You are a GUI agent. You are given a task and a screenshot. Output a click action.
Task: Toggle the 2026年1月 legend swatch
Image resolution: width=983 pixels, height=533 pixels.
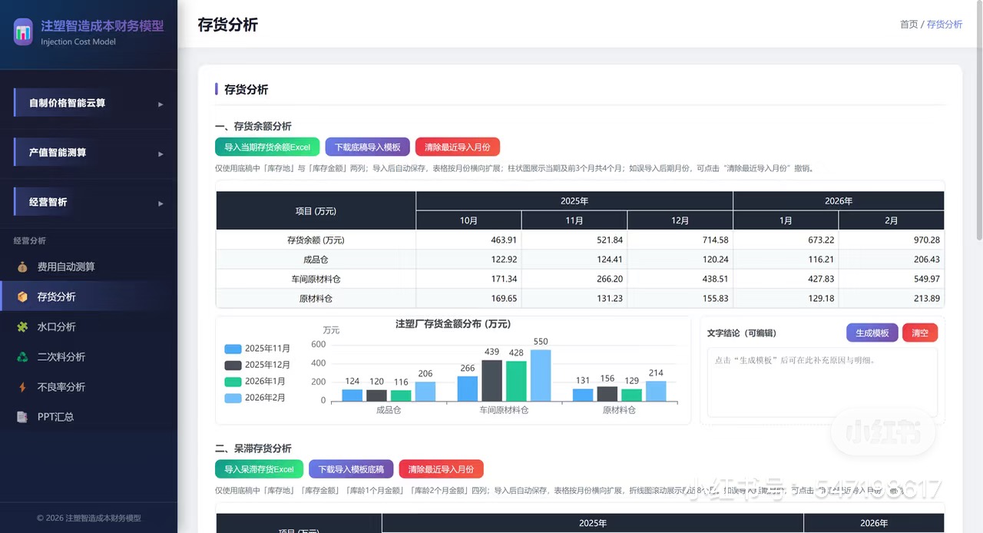click(x=233, y=382)
